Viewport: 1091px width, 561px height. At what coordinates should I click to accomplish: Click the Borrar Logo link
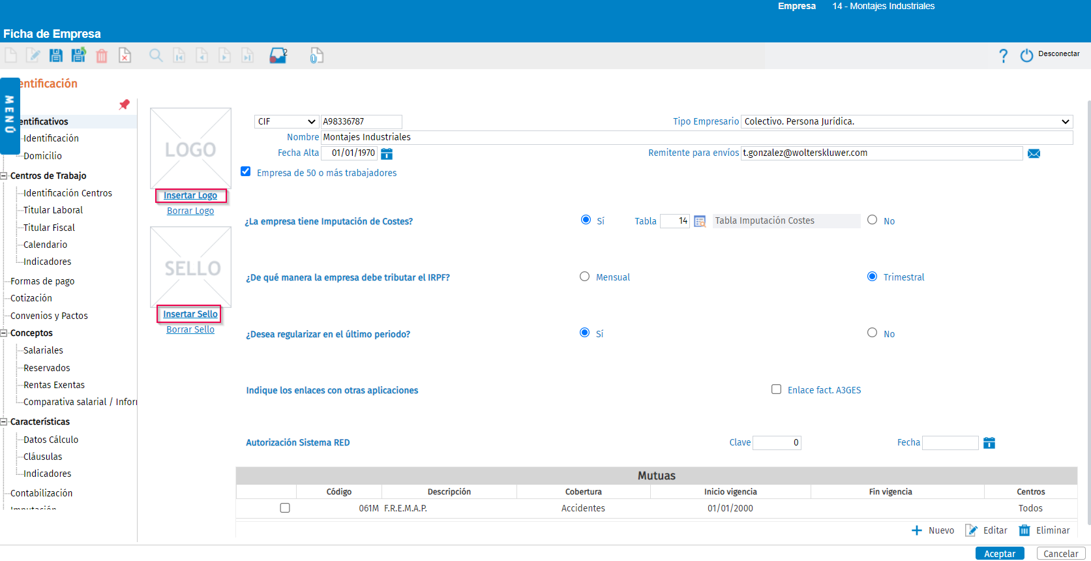tap(190, 211)
